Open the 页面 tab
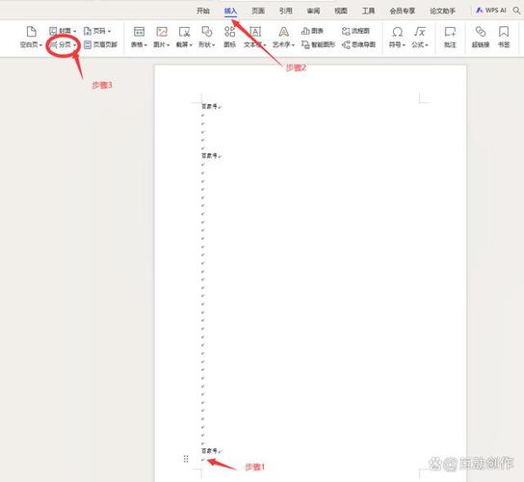The image size is (524, 482). coord(258,11)
